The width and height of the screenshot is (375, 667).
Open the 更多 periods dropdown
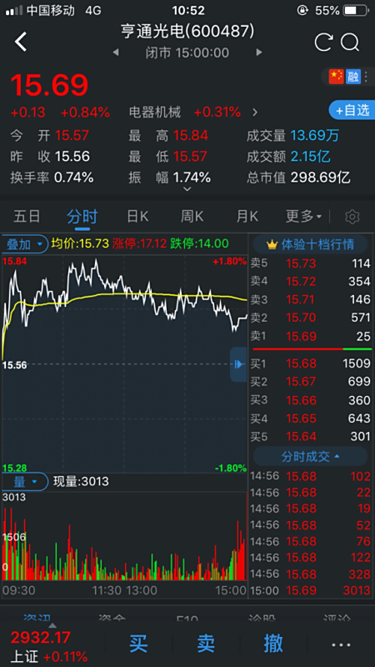303,217
